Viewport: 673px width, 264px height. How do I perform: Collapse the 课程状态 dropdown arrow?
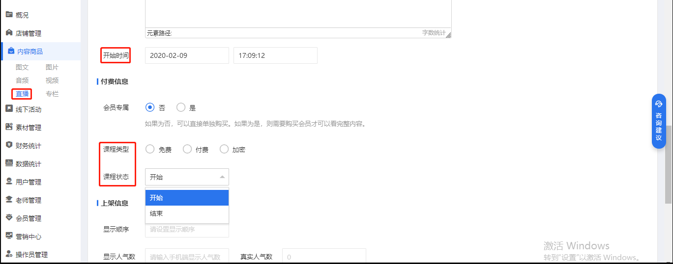click(222, 177)
